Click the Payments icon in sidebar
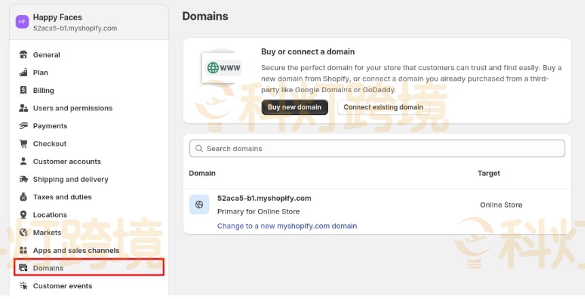The height and width of the screenshot is (299, 585). click(24, 126)
